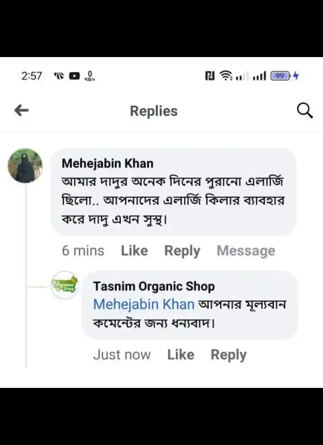Tap the Replies header title
Viewport: 323px width, 445px height.
click(x=154, y=111)
